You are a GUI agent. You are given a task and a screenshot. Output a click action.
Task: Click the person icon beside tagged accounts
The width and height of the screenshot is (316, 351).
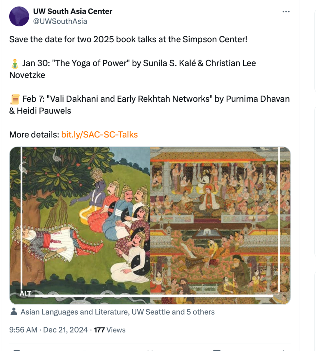point(14,312)
